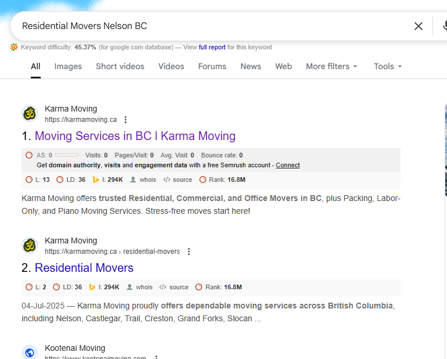This screenshot has width=447, height=359.
Task: Click the Semrush icon beside Keyword difficulty
Action: [14, 47]
